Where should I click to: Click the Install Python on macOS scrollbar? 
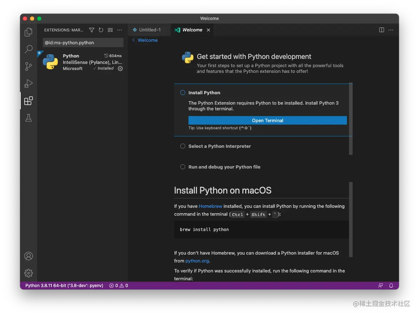click(x=351, y=220)
